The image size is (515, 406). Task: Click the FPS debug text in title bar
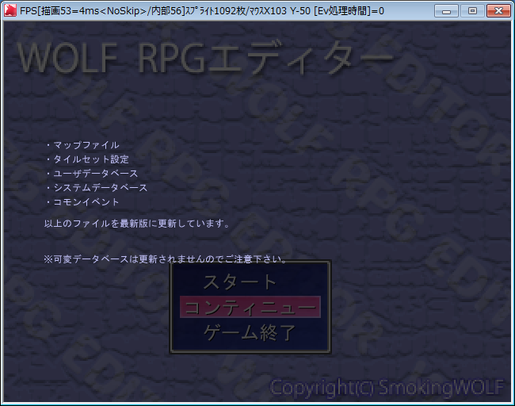tap(202, 11)
